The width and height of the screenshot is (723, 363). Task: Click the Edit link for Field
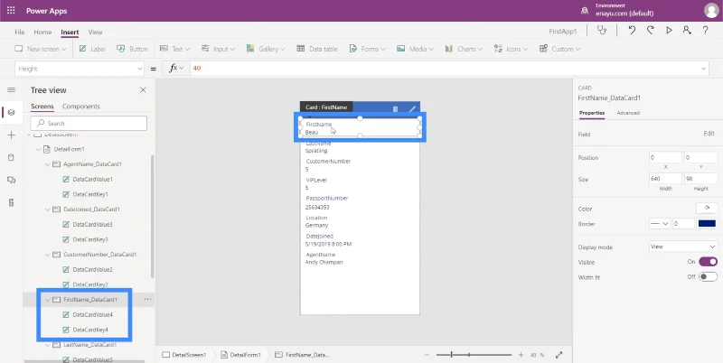coord(709,134)
